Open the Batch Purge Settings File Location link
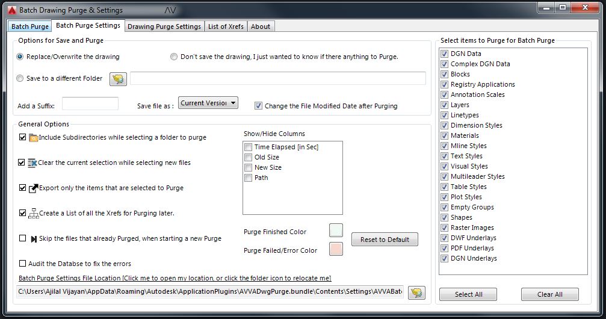 [x=175, y=278]
